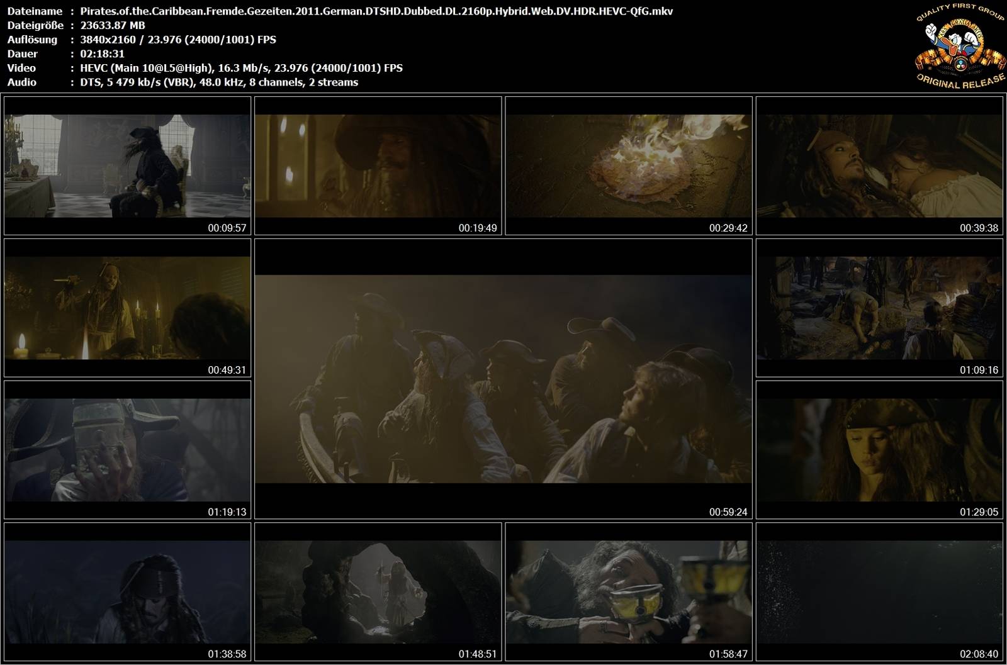Select the duration value 02:18:31

click(x=102, y=54)
